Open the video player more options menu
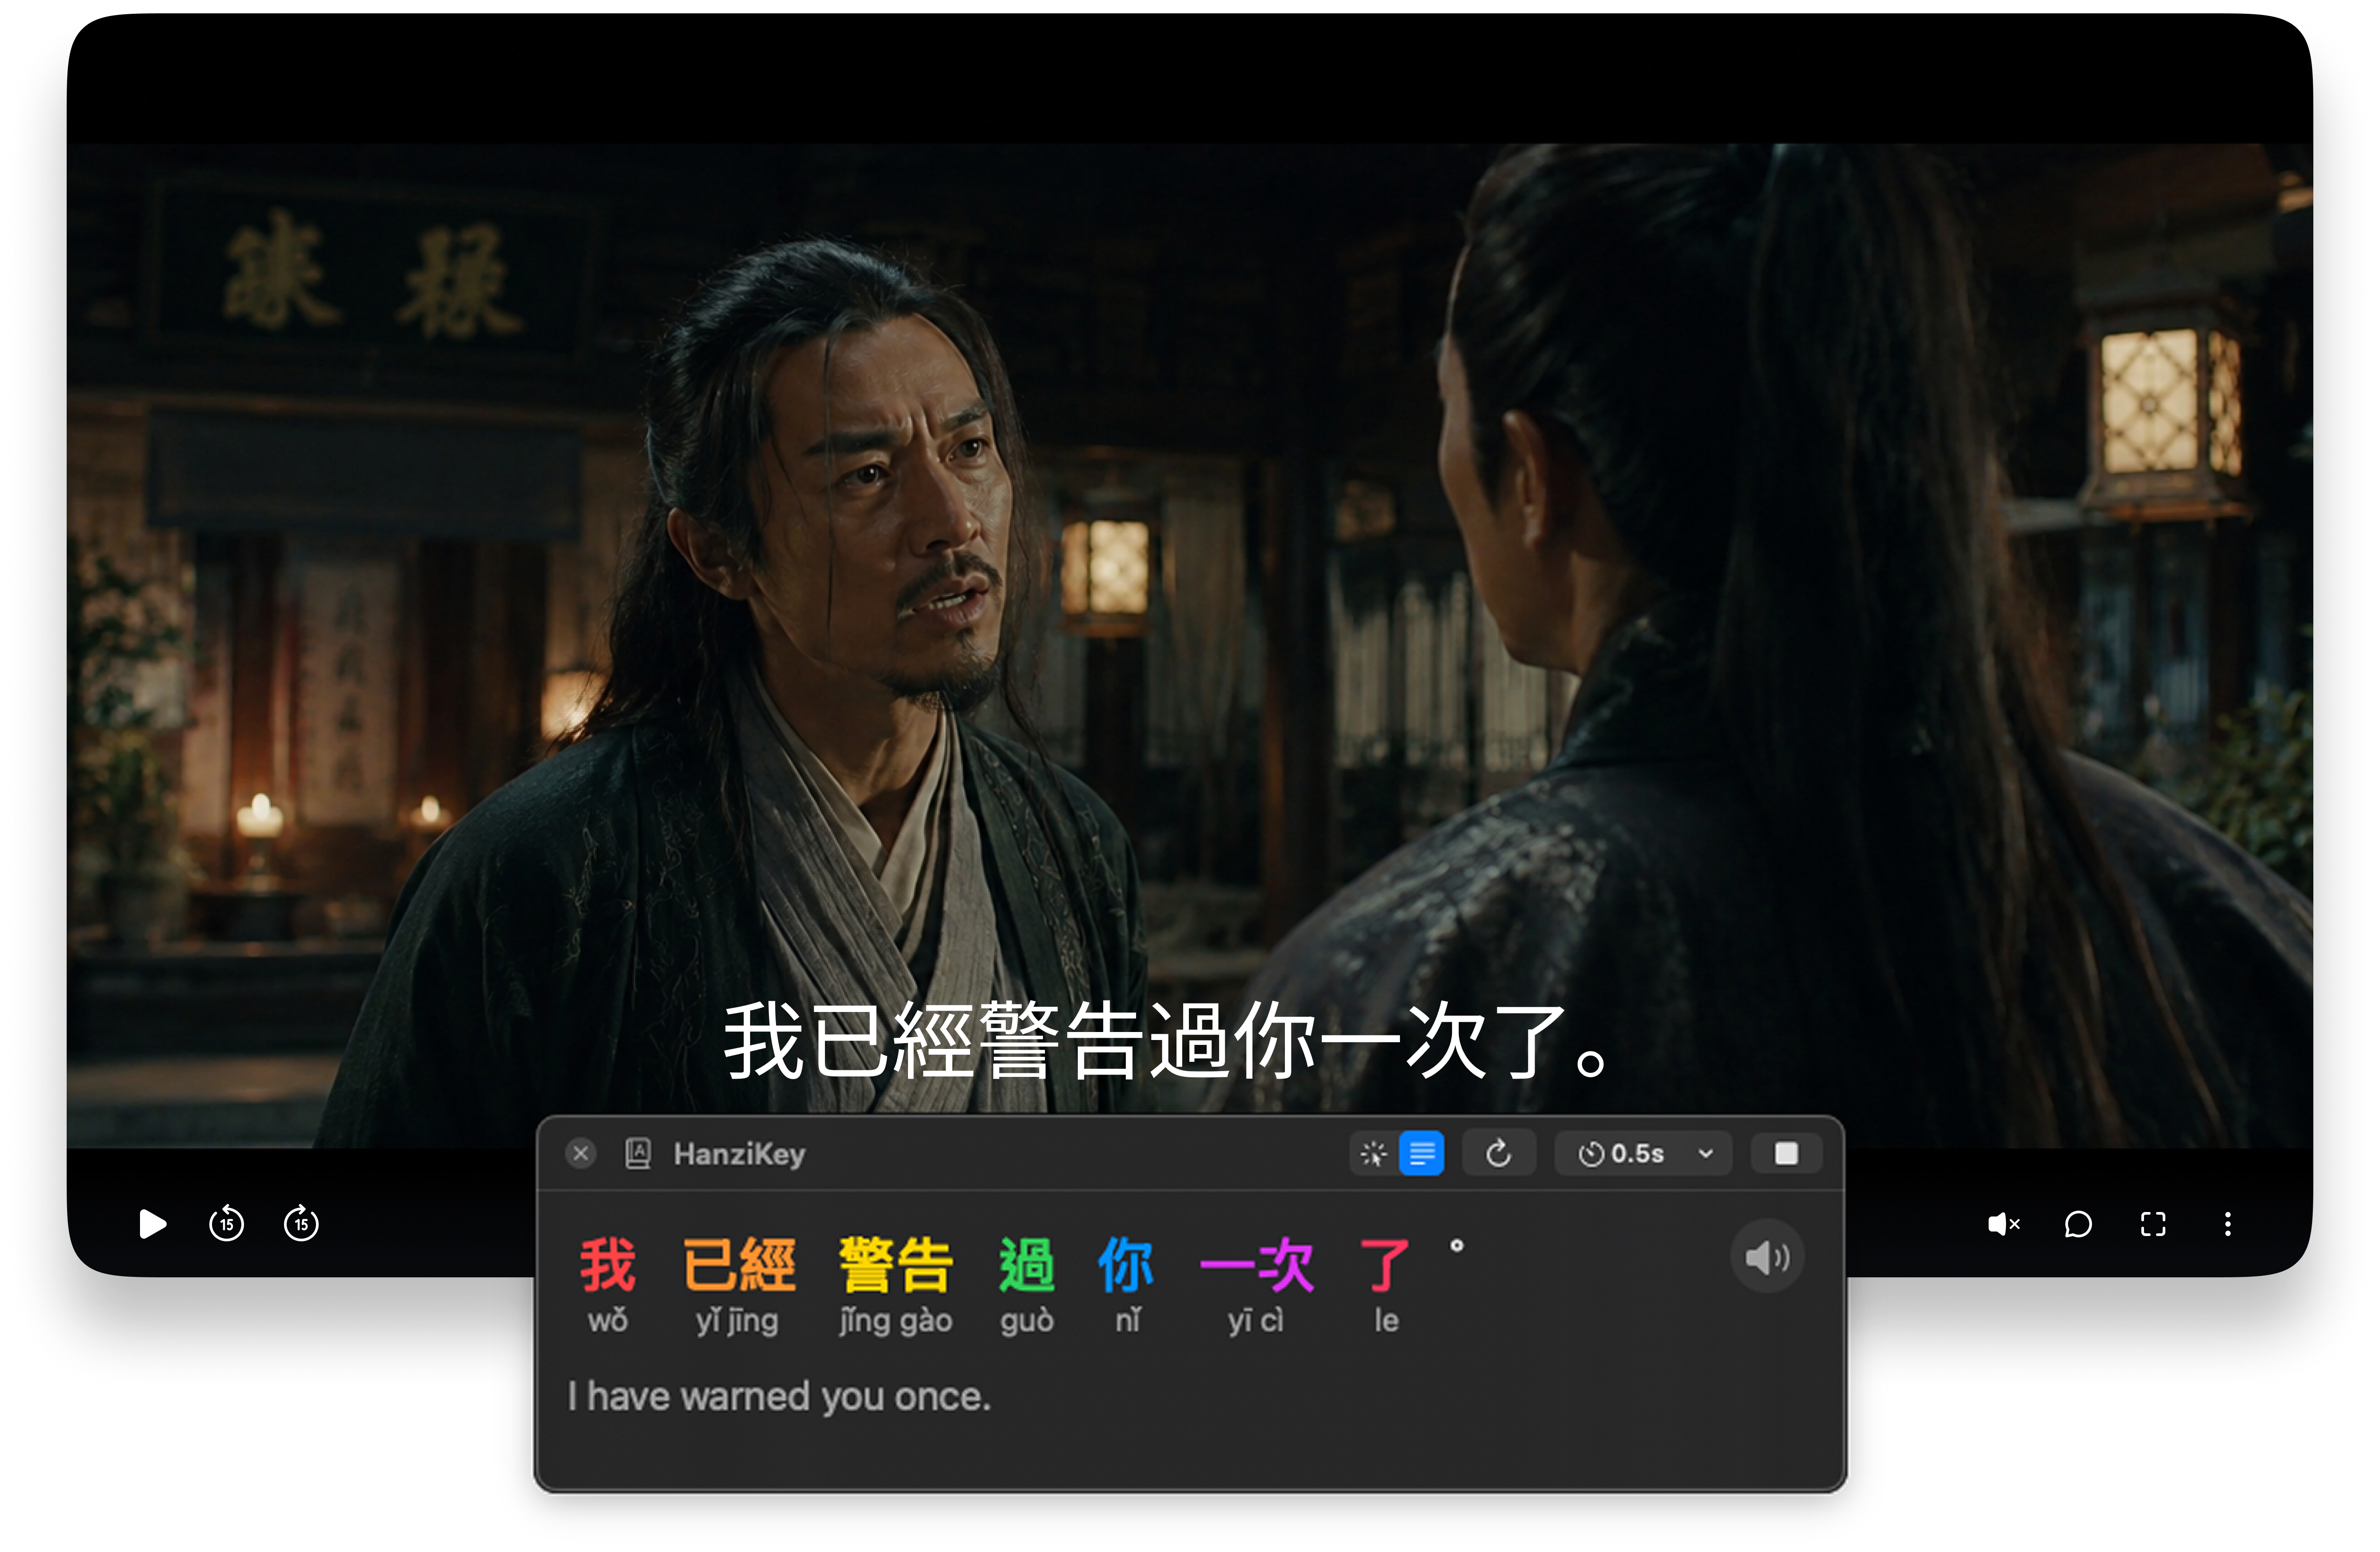The height and width of the screenshot is (1552, 2380). [2227, 1223]
